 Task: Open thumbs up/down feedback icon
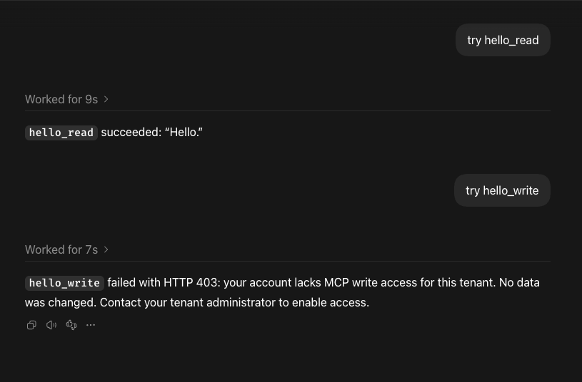[x=71, y=325]
